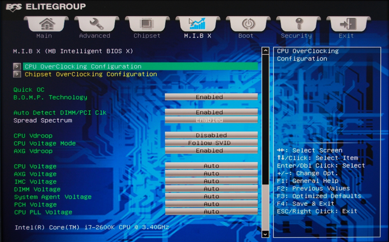Open CPU Voltage Mode Follow SVID option

click(x=211, y=143)
